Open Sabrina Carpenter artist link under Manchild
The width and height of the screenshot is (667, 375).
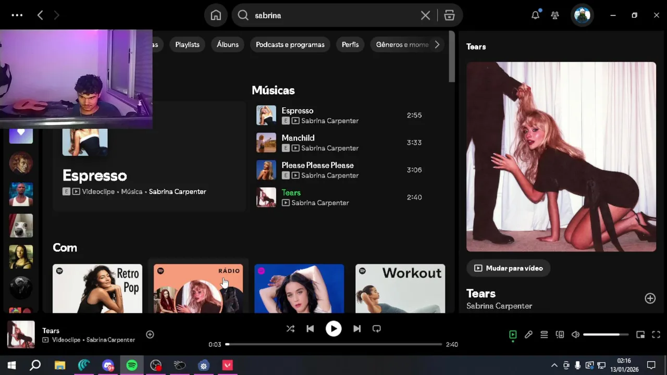tap(330, 148)
